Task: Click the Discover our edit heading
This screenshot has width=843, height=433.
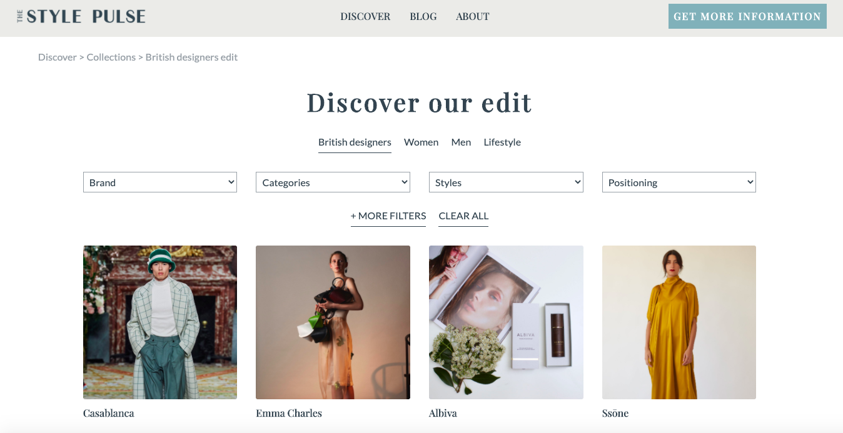Action: coord(419,102)
